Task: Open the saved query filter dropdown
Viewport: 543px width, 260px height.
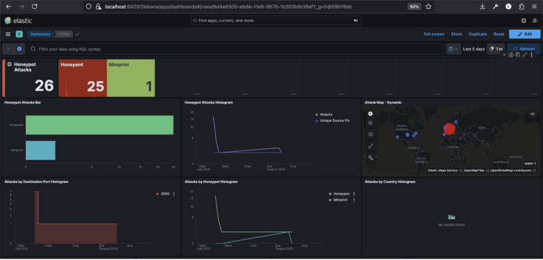Action: (x=7, y=49)
